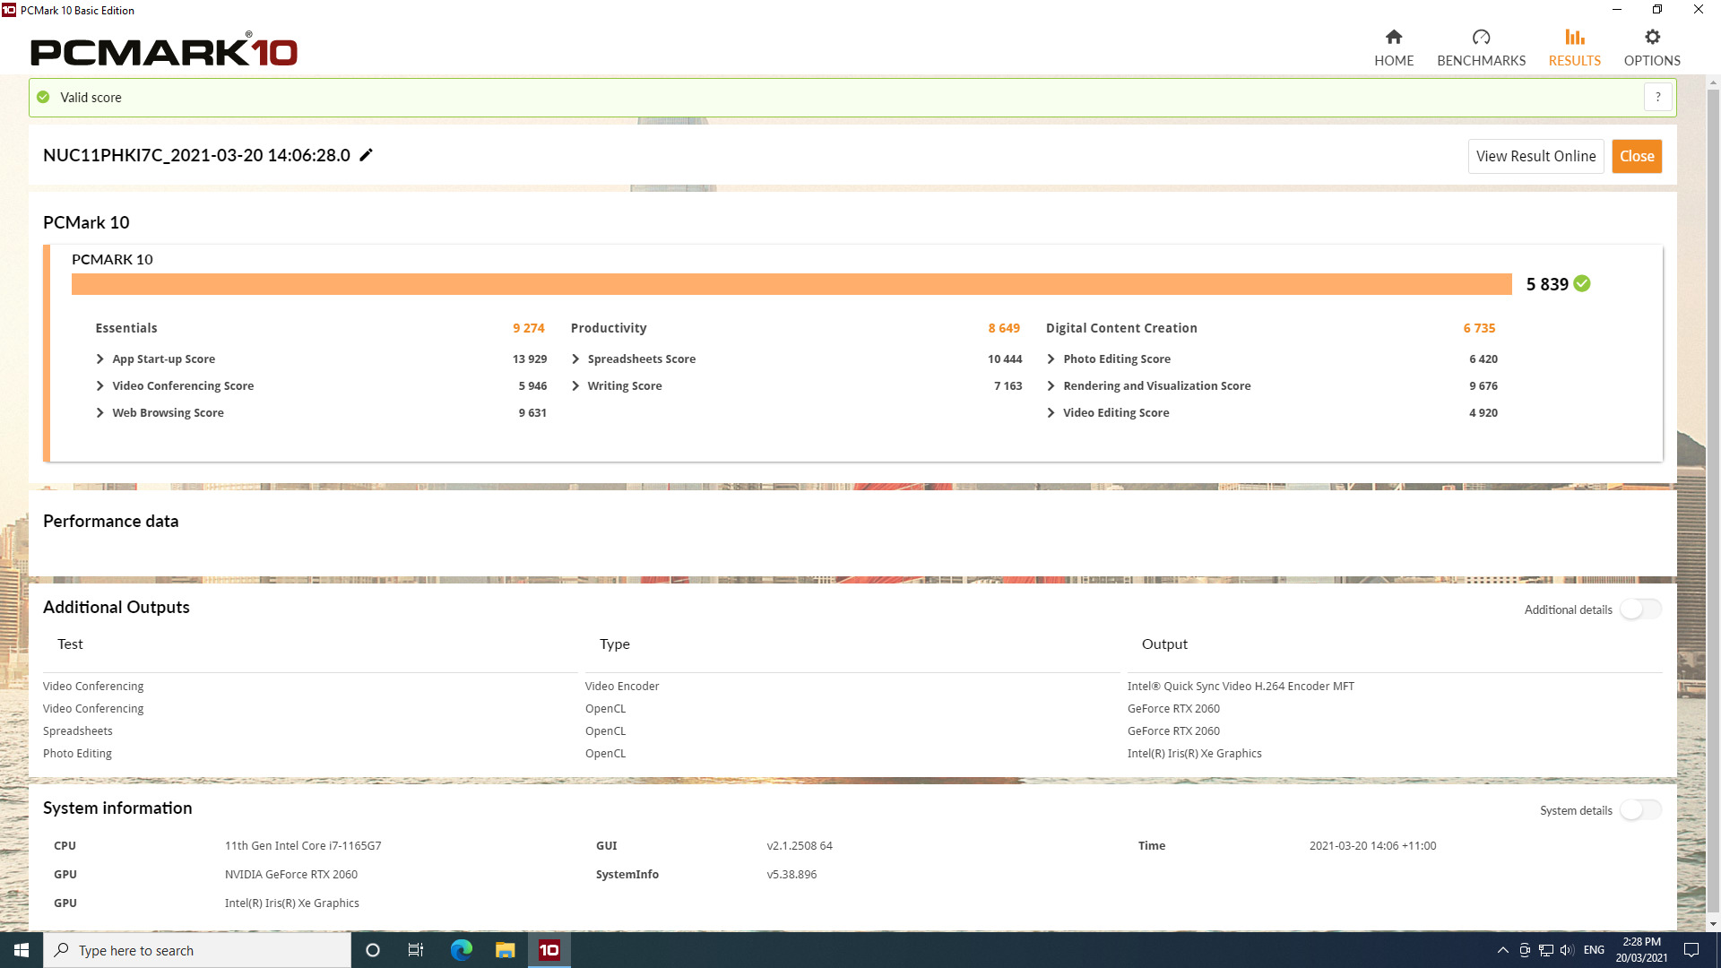This screenshot has height=968, width=1721.
Task: Click the Digital Content Creation score 6 735
Action: coord(1479,328)
